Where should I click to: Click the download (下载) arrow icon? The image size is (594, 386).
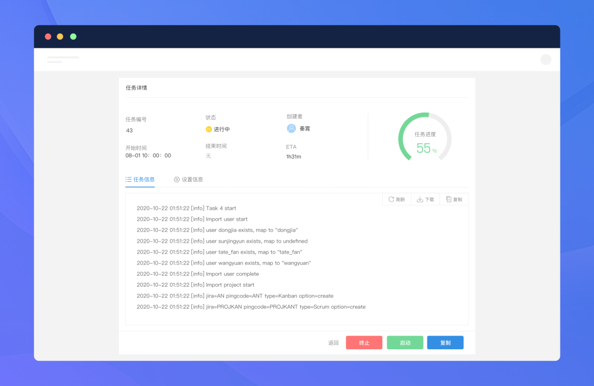pyautogui.click(x=419, y=199)
